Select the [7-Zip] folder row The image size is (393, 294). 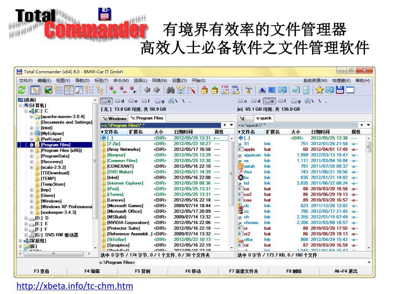[x=164, y=144]
